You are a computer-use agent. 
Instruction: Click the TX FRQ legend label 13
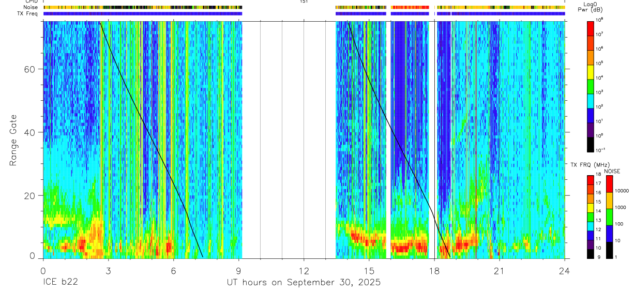(598, 221)
